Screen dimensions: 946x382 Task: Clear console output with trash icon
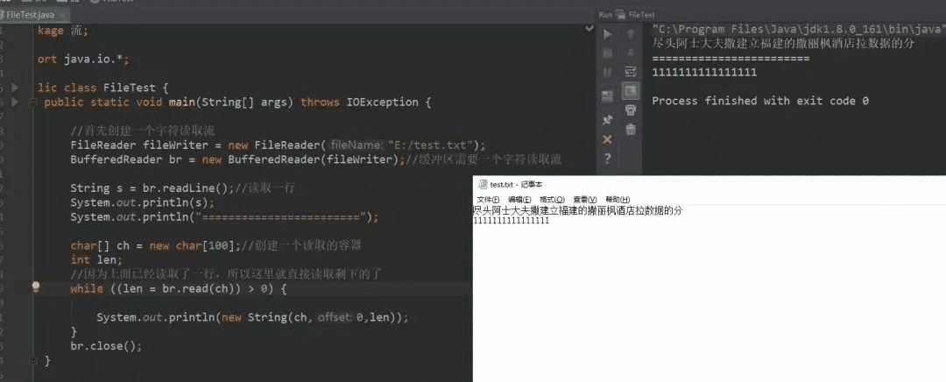[x=630, y=130]
